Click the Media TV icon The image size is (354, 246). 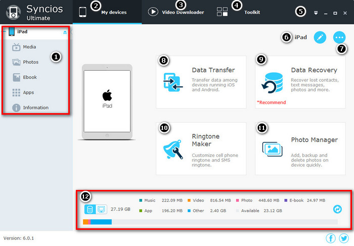pos(16,47)
